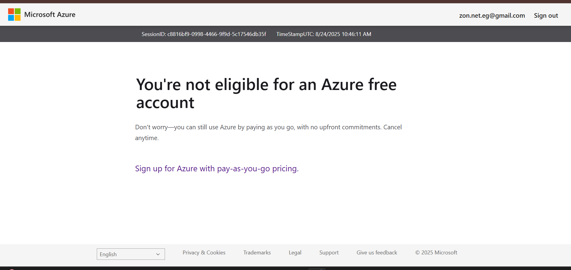Image resolution: width=571 pixels, height=270 pixels.
Task: Open the Privacy & Cookies footer link
Action: tap(204, 253)
